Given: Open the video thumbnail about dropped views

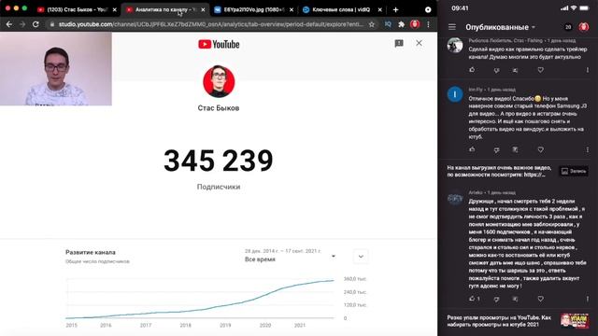Looking at the screenshot, I should (x=575, y=321).
